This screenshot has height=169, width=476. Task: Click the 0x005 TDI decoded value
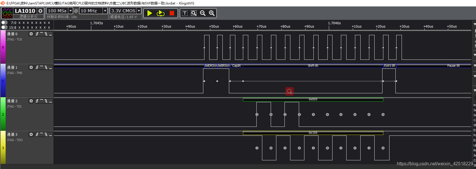click(313, 99)
